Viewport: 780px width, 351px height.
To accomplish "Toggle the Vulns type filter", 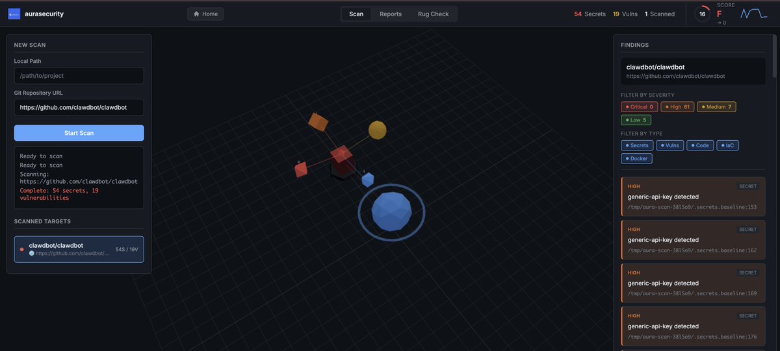I will [670, 145].
